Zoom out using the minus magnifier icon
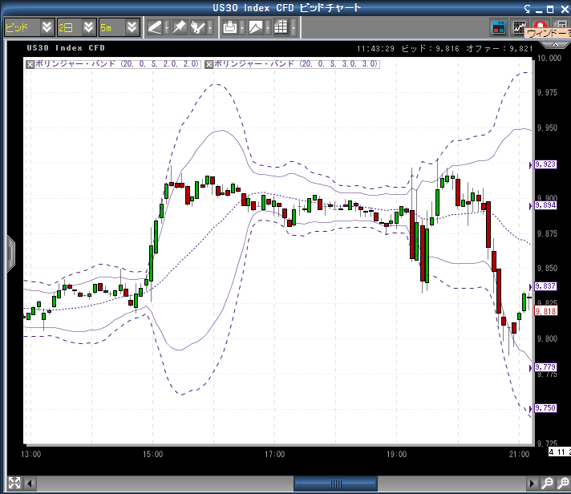 [x=546, y=483]
